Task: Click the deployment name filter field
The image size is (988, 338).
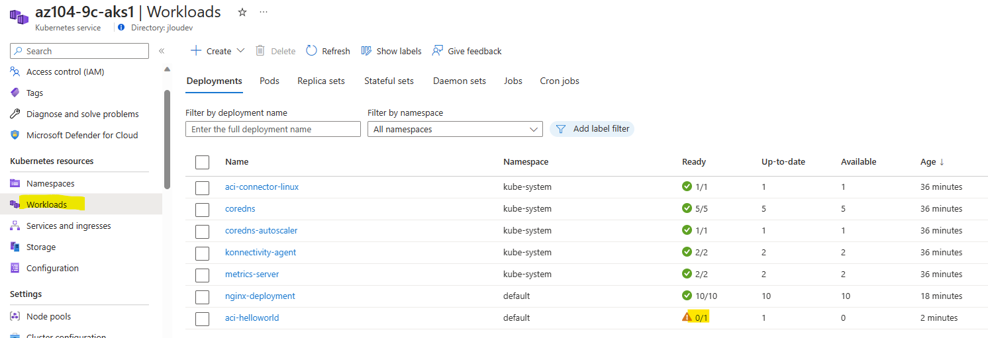Action: coord(273,129)
